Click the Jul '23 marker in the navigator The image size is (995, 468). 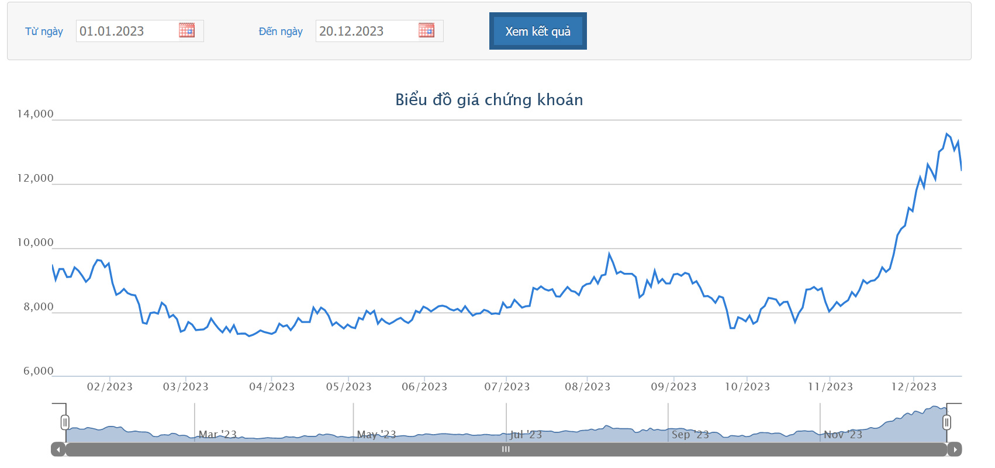[x=526, y=435]
